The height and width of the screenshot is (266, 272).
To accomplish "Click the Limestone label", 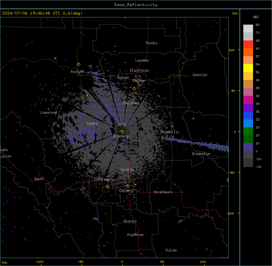I will click(x=48, y=112).
